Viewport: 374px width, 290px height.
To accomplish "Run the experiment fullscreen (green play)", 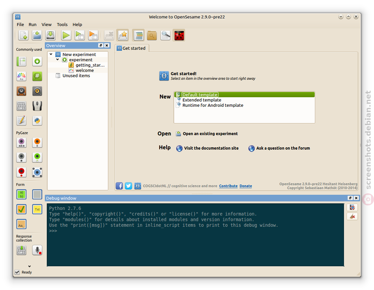I will [x=66, y=35].
